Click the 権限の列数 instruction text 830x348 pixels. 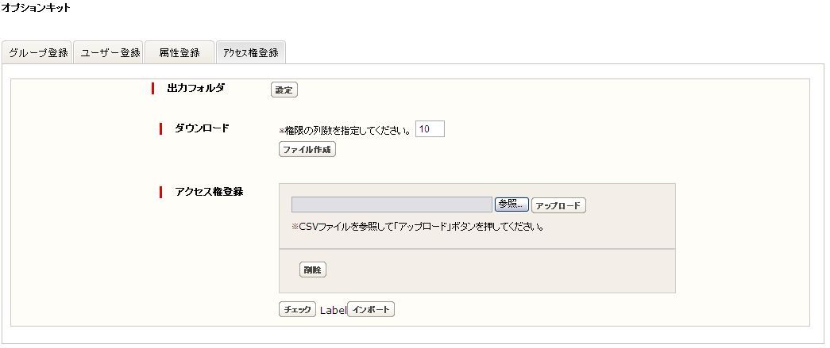346,130
